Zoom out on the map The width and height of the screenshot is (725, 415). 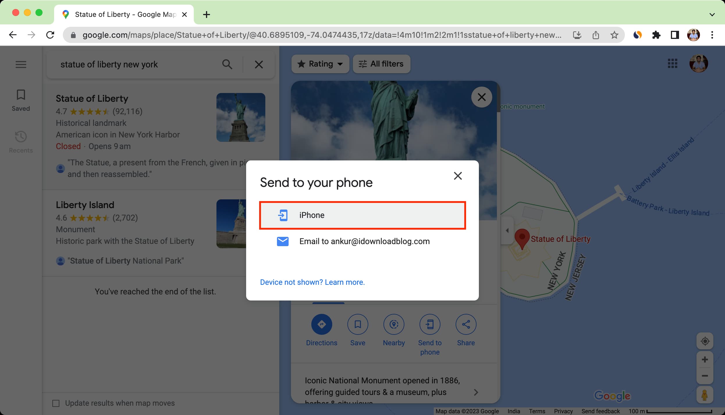point(705,376)
